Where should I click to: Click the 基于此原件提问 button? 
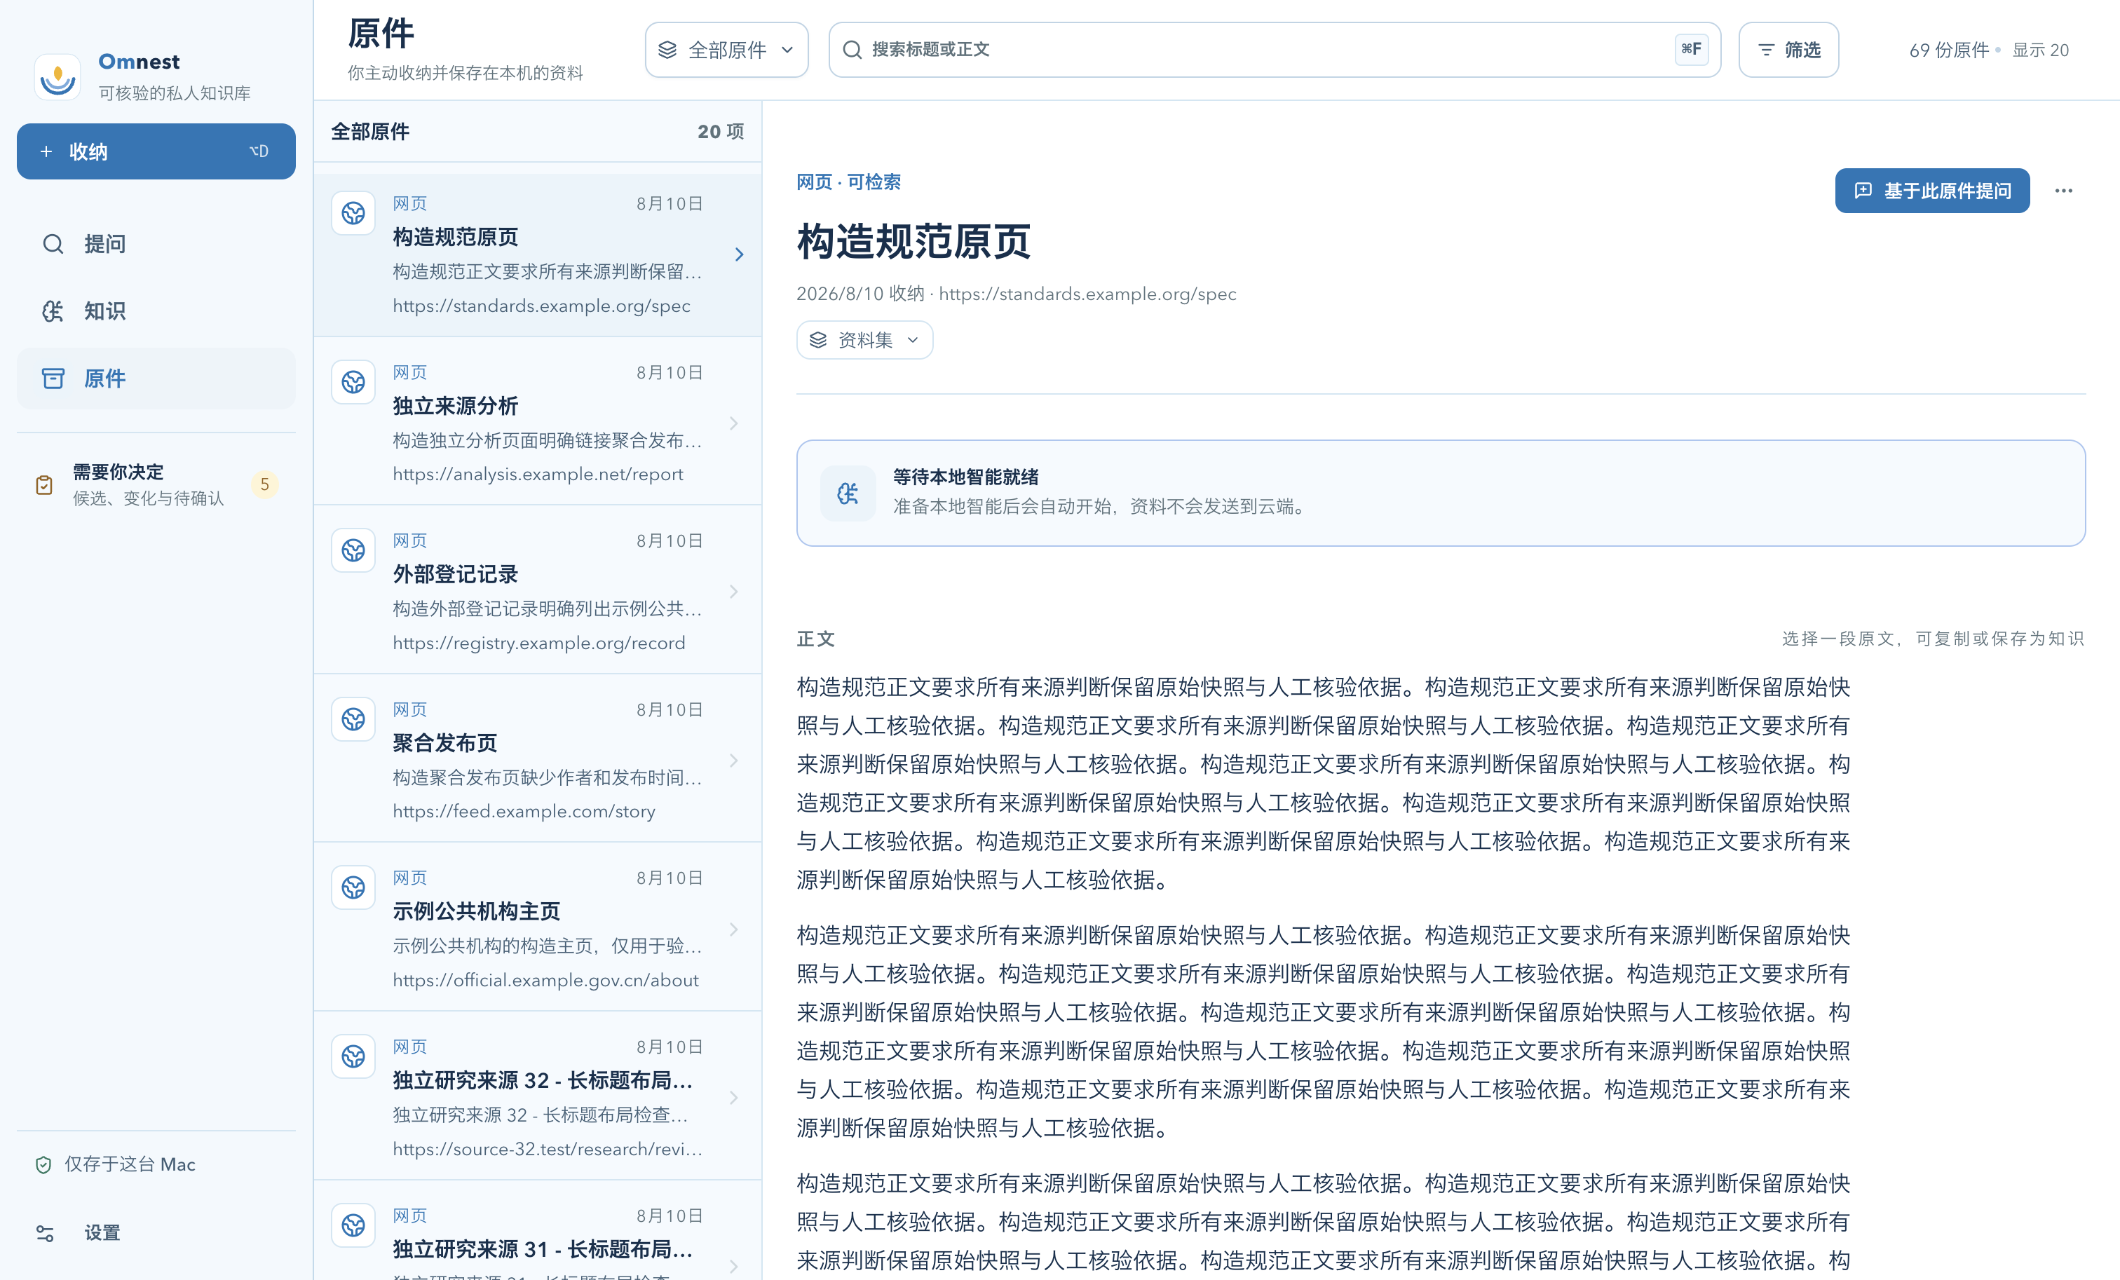(1931, 190)
